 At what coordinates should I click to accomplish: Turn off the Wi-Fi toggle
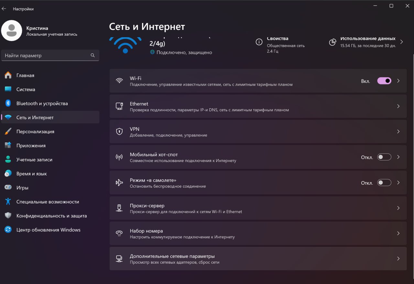pos(384,81)
